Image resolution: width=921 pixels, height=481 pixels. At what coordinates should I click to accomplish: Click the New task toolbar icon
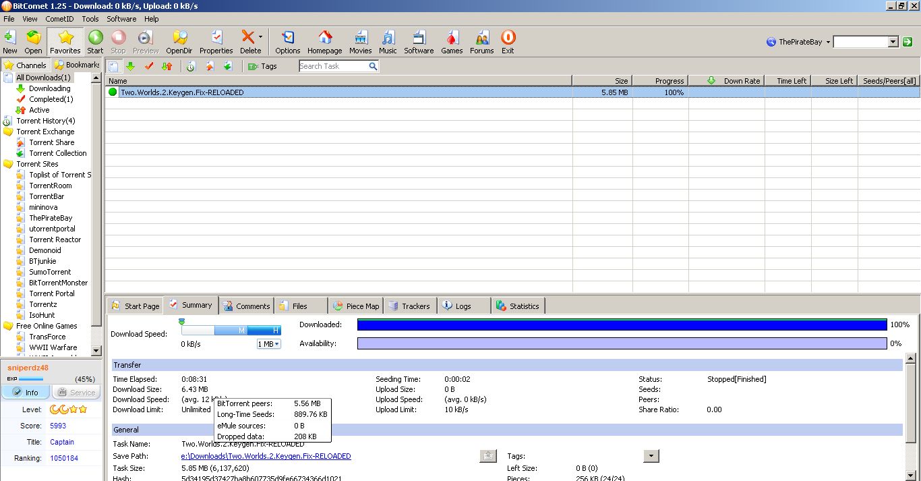pos(10,41)
